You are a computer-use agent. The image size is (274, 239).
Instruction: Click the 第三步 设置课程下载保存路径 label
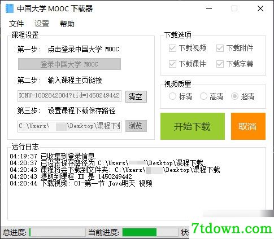click(x=66, y=110)
